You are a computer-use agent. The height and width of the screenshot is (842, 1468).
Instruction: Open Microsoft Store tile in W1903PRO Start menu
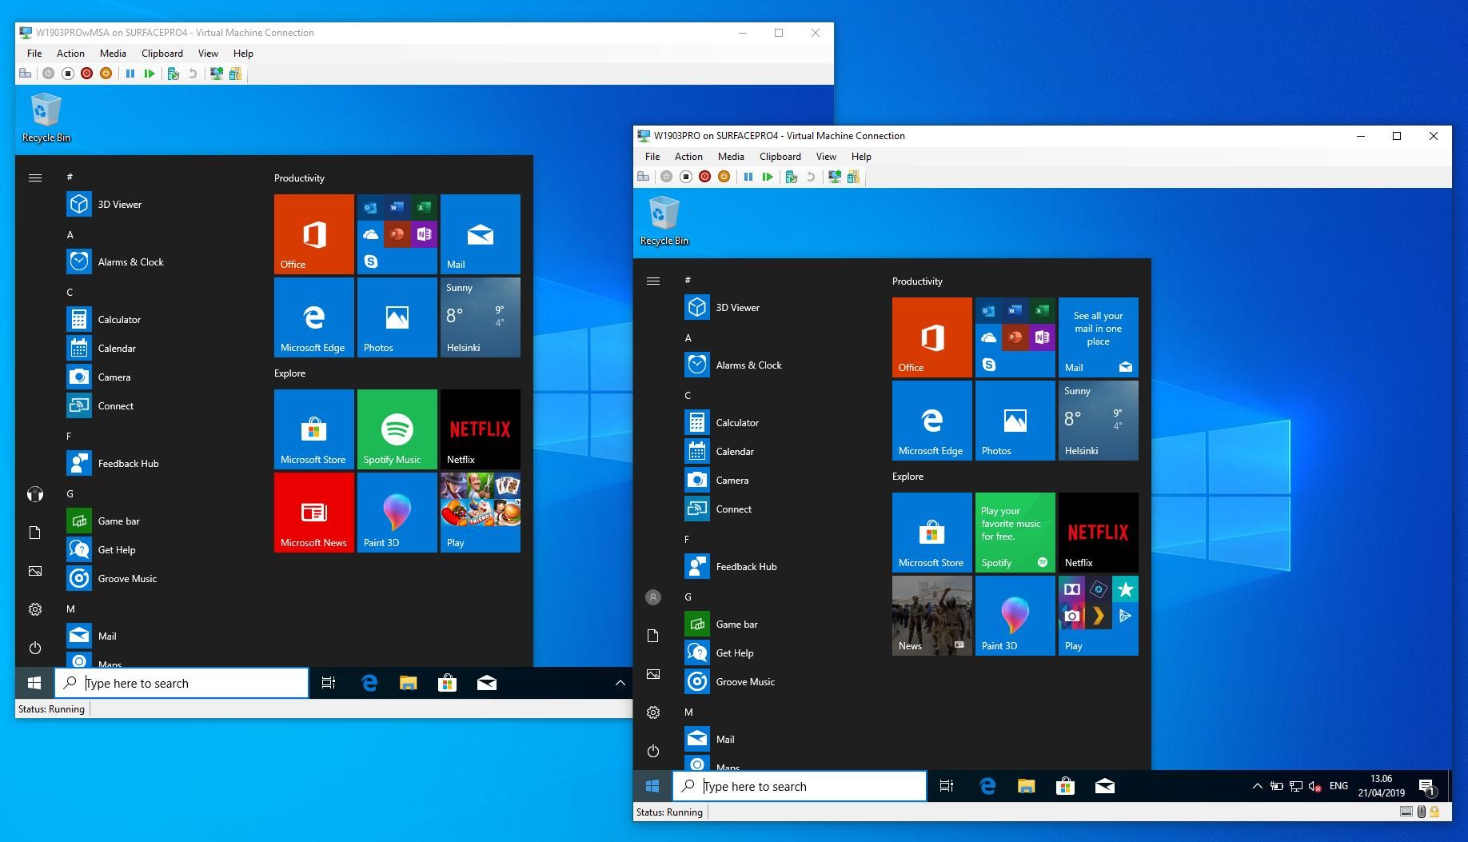(932, 533)
